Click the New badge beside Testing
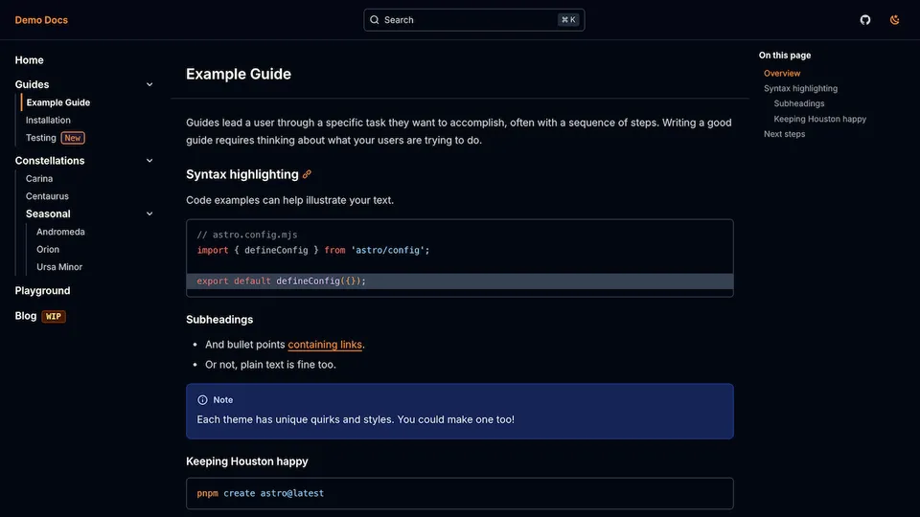The height and width of the screenshot is (517, 920). coord(73,138)
